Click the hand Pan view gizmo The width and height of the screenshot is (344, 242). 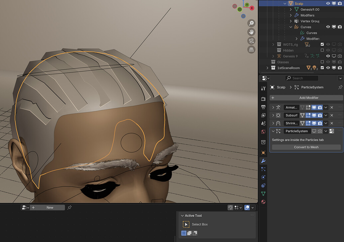pyautogui.click(x=251, y=32)
